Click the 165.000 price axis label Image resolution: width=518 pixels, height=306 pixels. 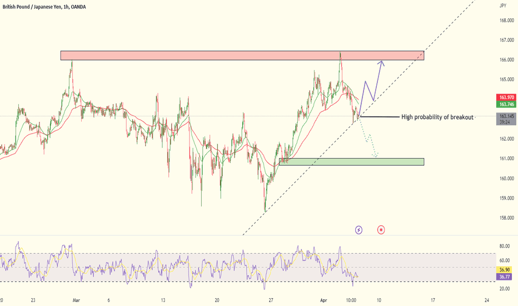coord(506,80)
